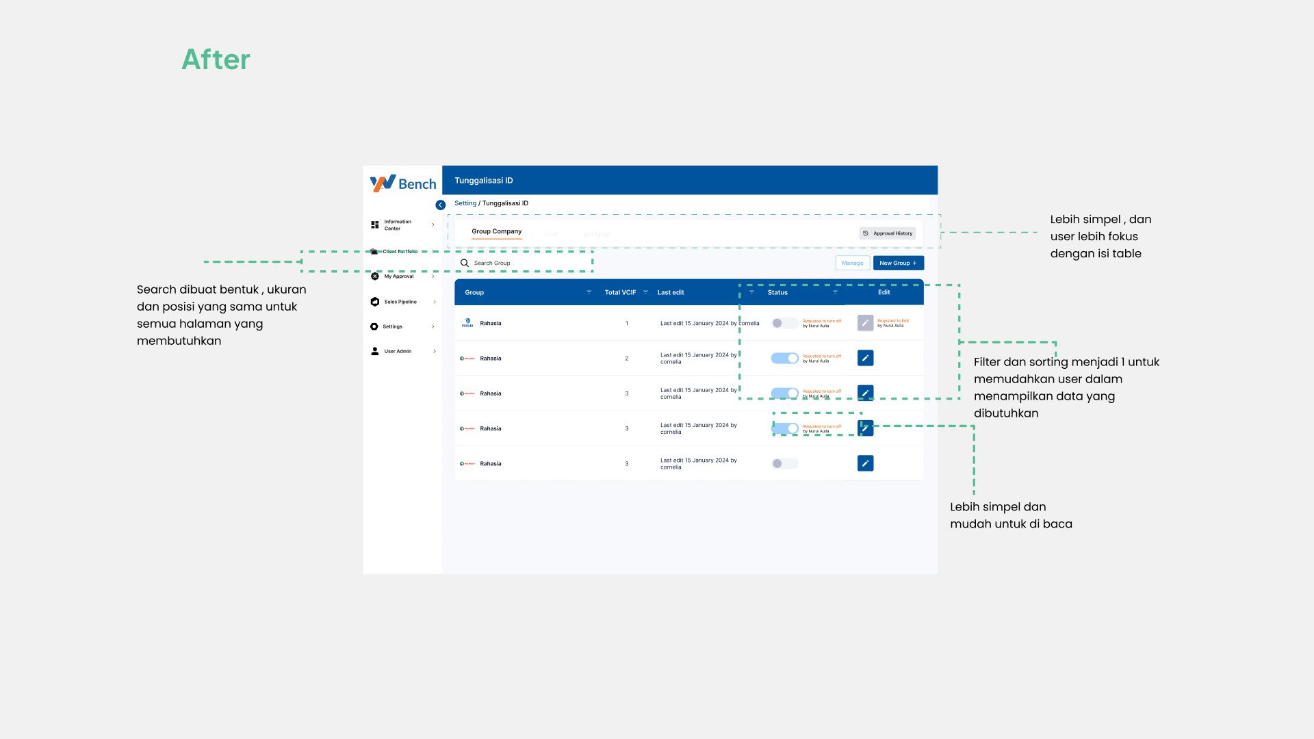Open the Group column filter dropdown
This screenshot has width=1314, height=739.
[589, 292]
